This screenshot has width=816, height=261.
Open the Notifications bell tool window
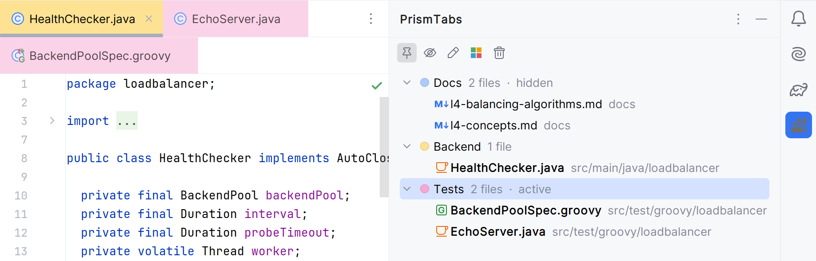[x=799, y=19]
